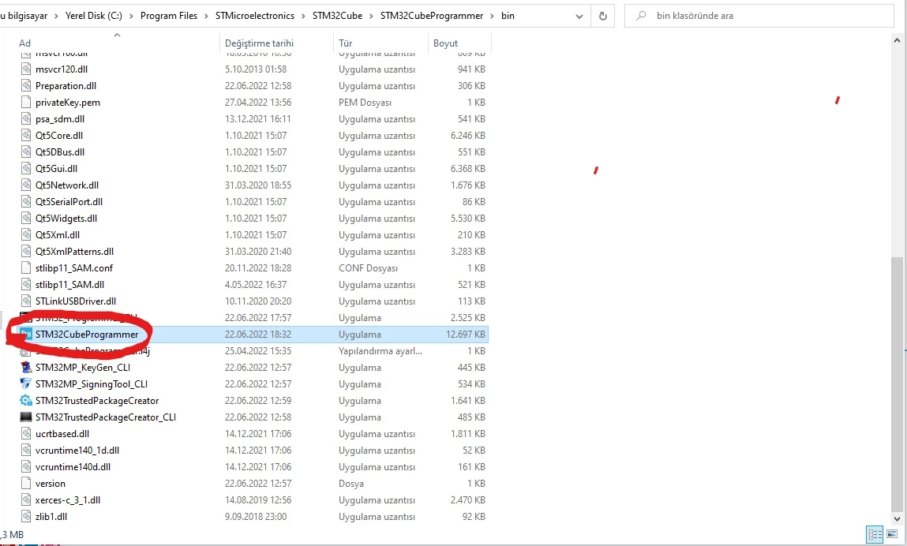Viewport: 907px width, 546px height.
Task: Click the zlib1.dll file icon
Action: [25, 517]
